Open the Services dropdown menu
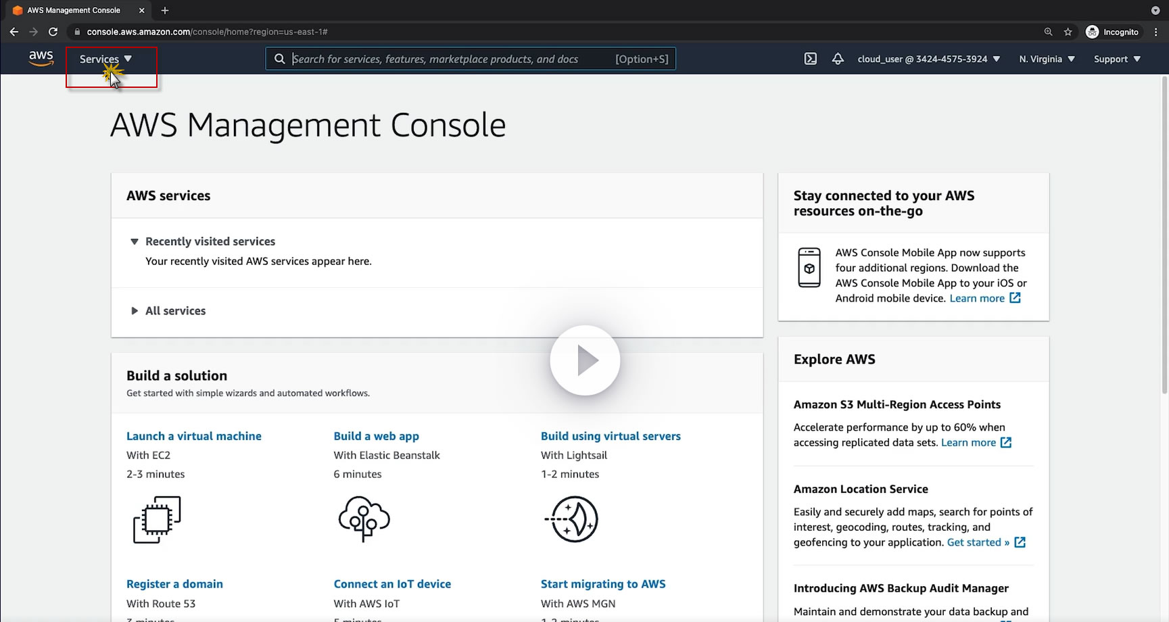Screen dimensions: 1169x622 105,59
